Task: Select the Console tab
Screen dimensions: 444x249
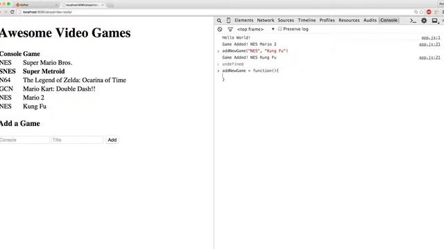Action: [x=388, y=20]
